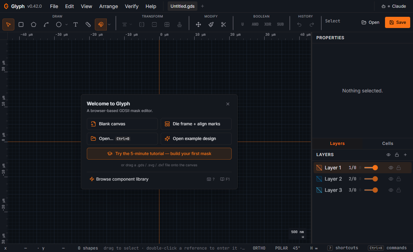Adjust Layer 1 opacity slider

[x=371, y=168]
